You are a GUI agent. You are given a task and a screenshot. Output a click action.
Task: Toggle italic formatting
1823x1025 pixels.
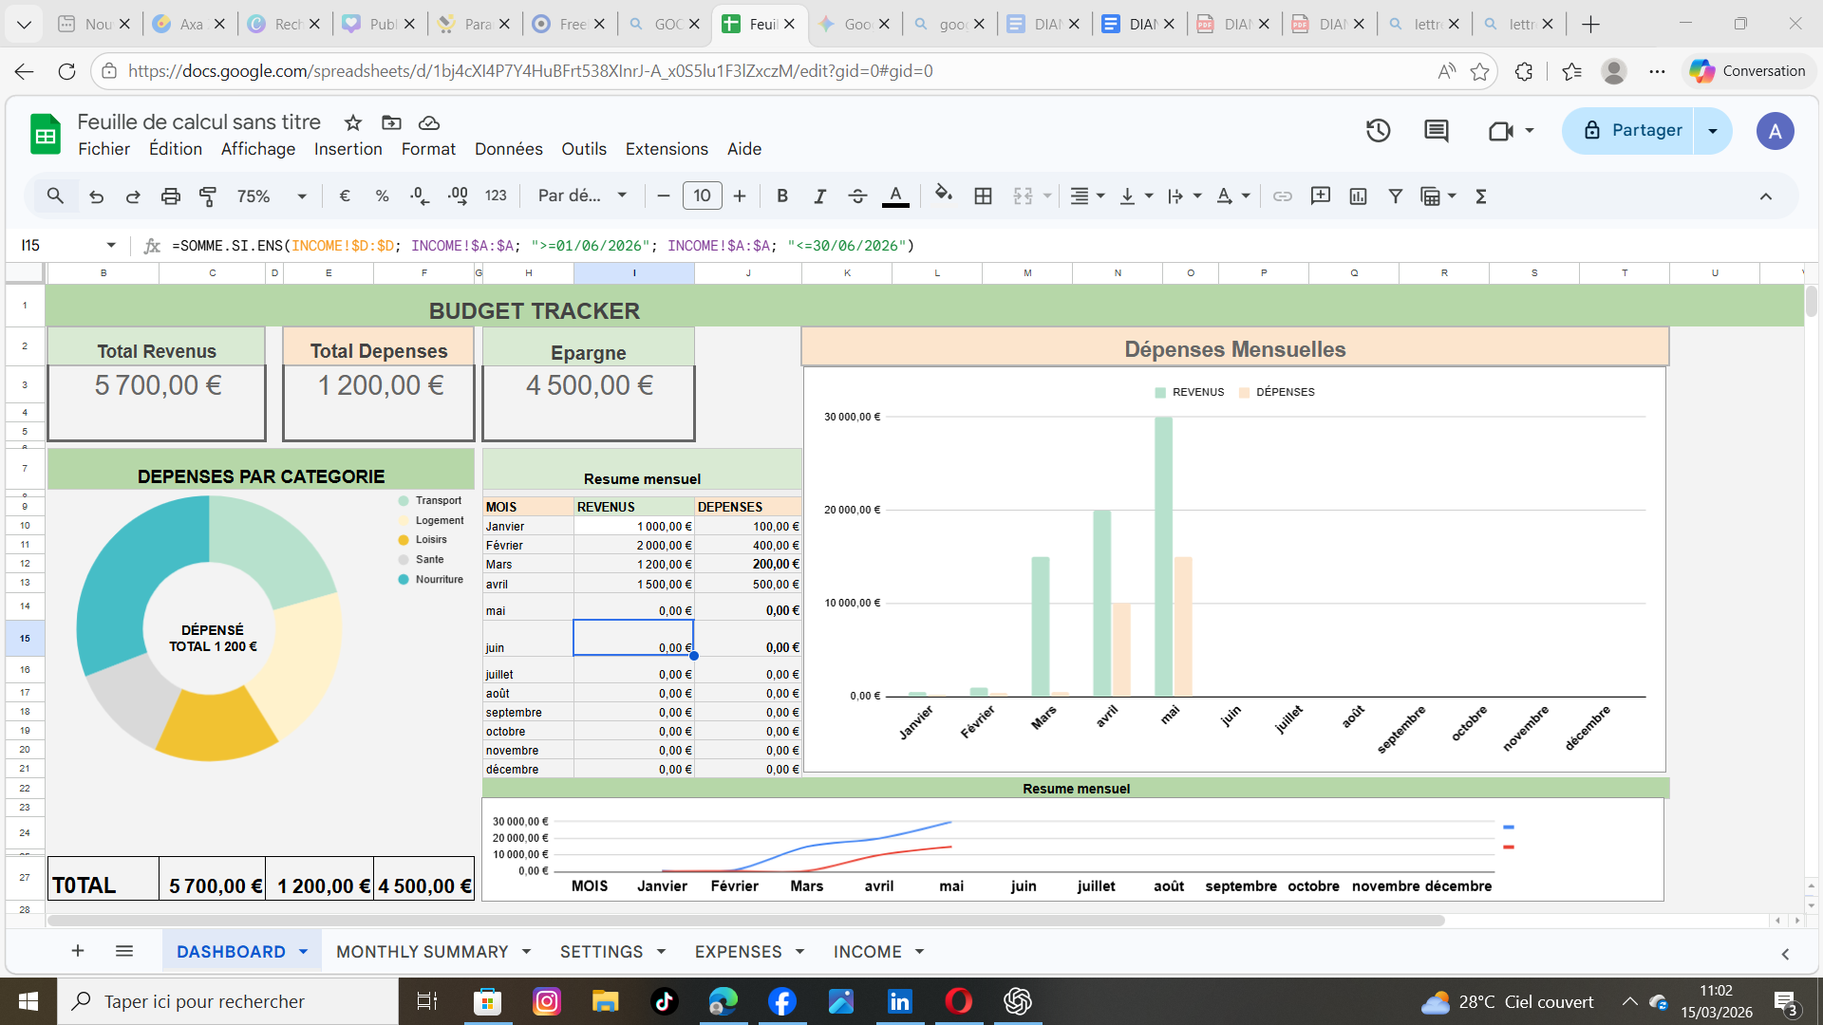click(x=818, y=196)
